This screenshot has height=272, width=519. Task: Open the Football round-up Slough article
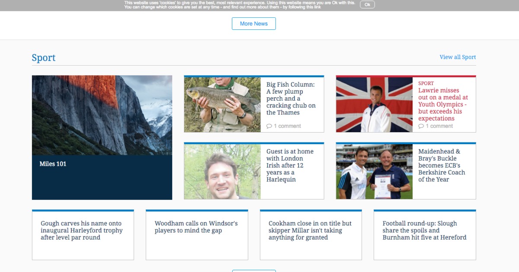424,231
